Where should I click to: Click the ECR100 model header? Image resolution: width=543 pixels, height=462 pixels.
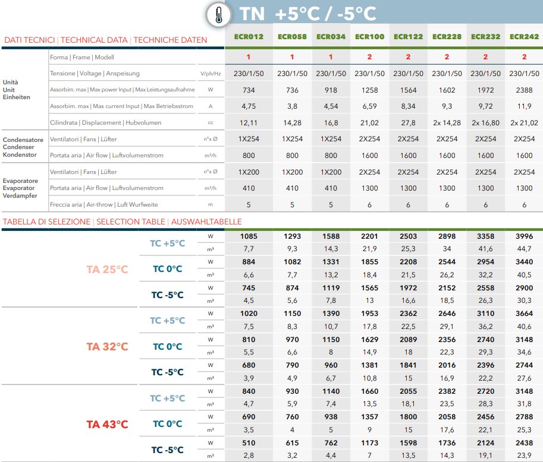369,37
